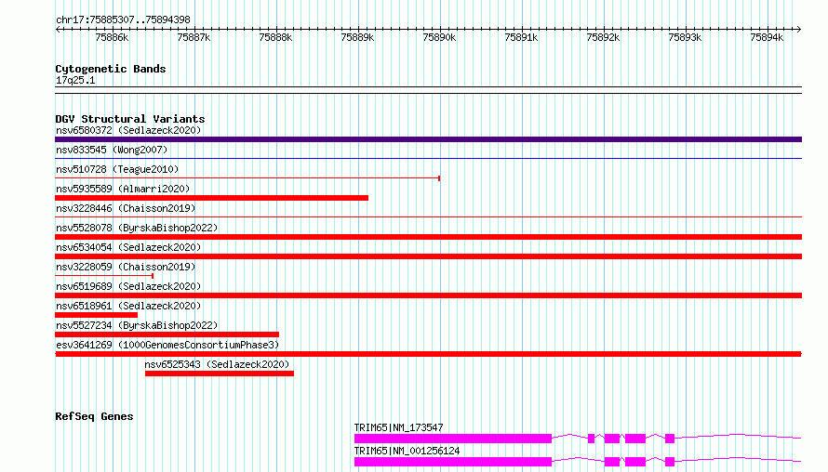This screenshot has width=828, height=472.
Task: Click the Cytogenetic Bands track title
Action: point(111,69)
